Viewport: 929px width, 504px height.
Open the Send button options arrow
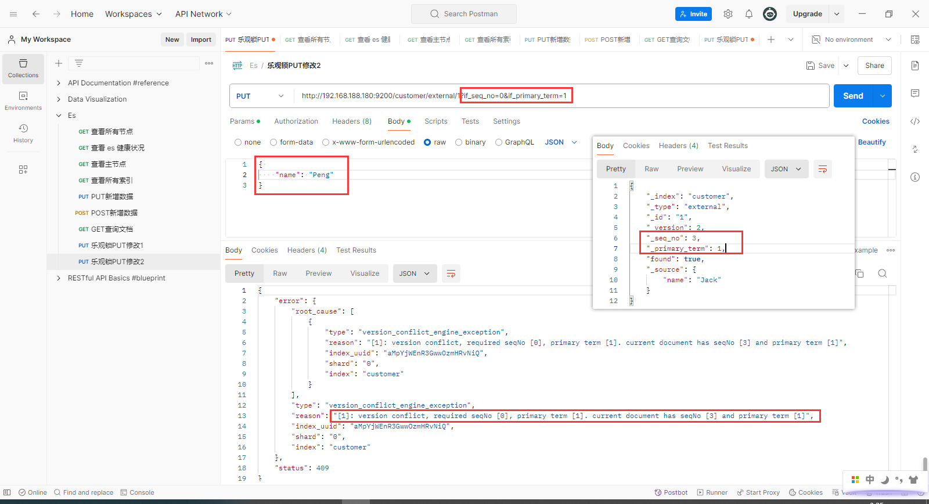click(883, 96)
